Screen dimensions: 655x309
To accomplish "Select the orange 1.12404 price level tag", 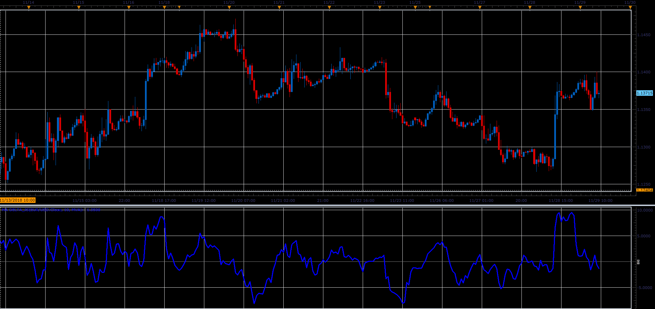I will point(645,190).
